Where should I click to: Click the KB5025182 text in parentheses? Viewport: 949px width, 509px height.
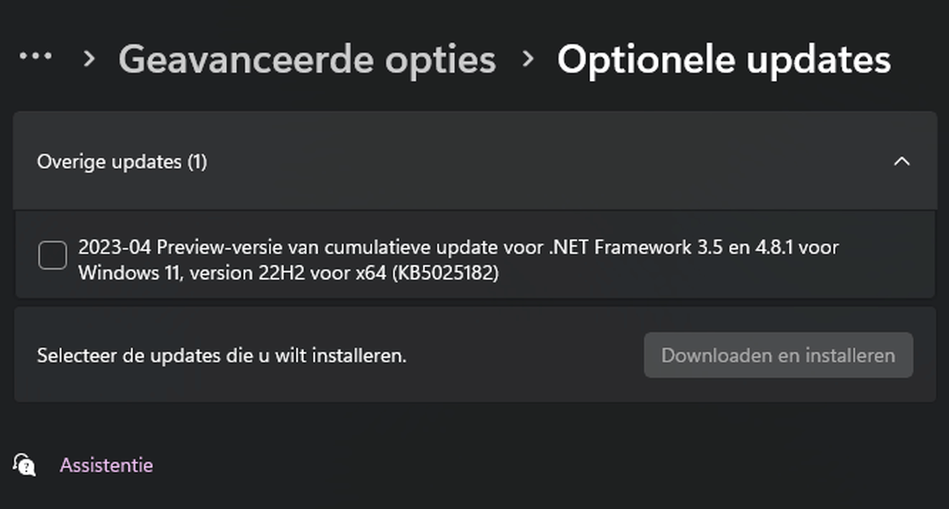(x=445, y=273)
